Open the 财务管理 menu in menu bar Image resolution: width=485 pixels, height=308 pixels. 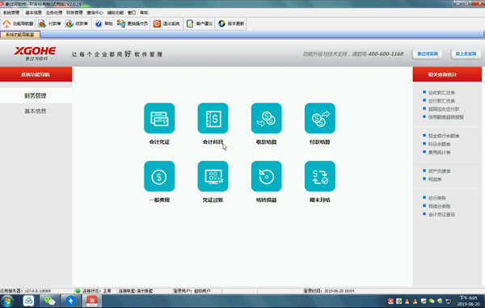74,13
